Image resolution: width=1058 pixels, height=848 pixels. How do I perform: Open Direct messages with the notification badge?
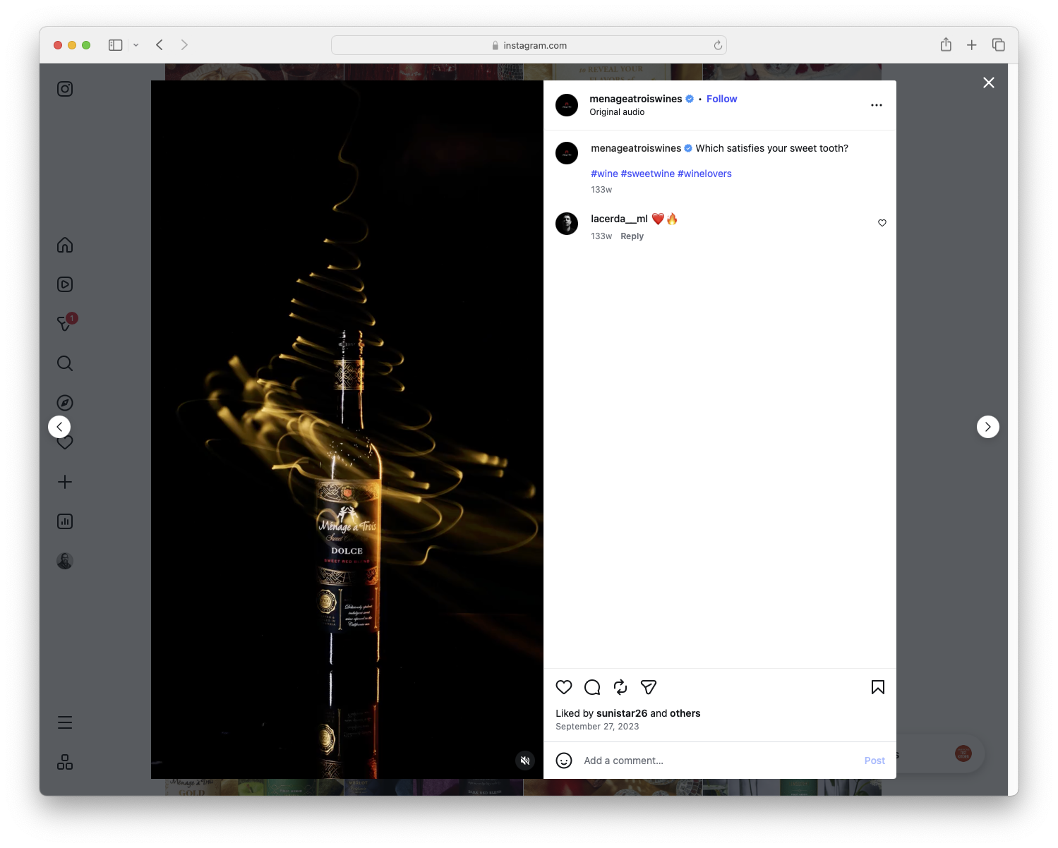coord(64,323)
